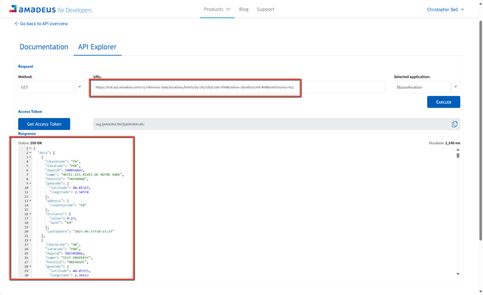Image resolution: width=483 pixels, height=295 pixels.
Task: Collapse the distance object on line 16
Action: click(30, 214)
